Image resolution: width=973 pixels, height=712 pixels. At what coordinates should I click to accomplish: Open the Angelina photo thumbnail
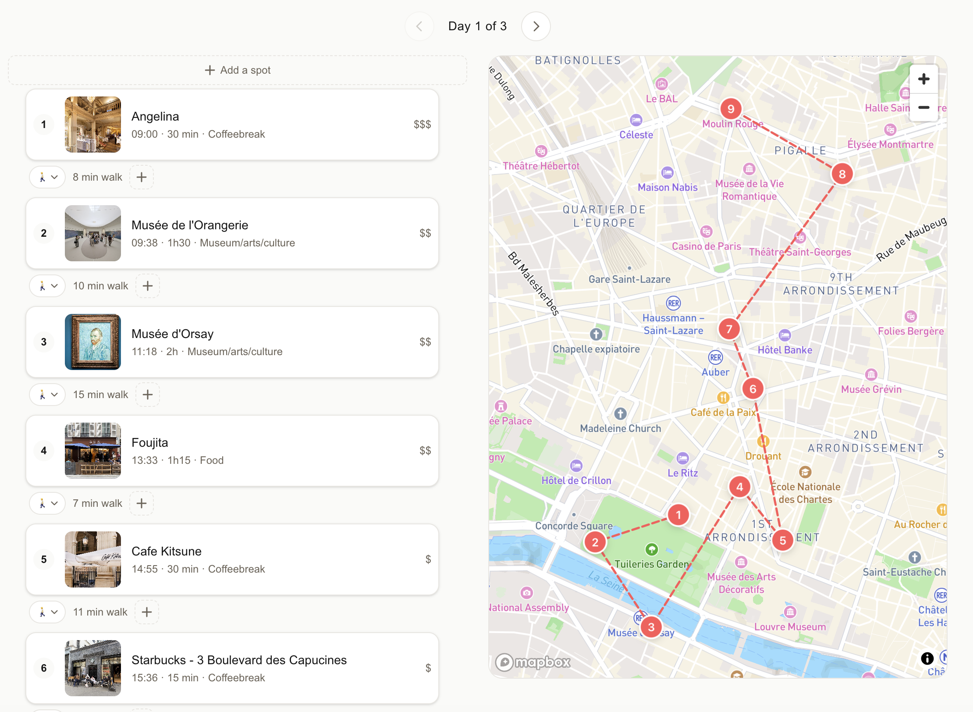point(93,125)
